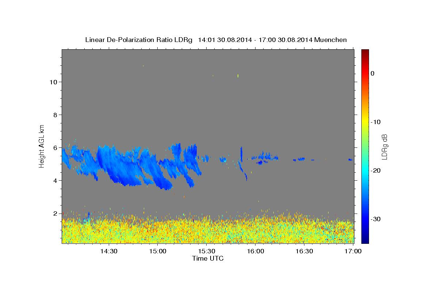Click the 16:00 time tick label
Viewport: 438px width, 292px height.
pyautogui.click(x=255, y=251)
